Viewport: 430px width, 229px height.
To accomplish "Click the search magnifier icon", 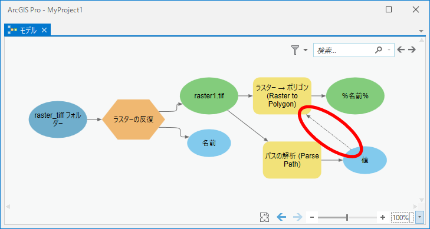I will [379, 50].
